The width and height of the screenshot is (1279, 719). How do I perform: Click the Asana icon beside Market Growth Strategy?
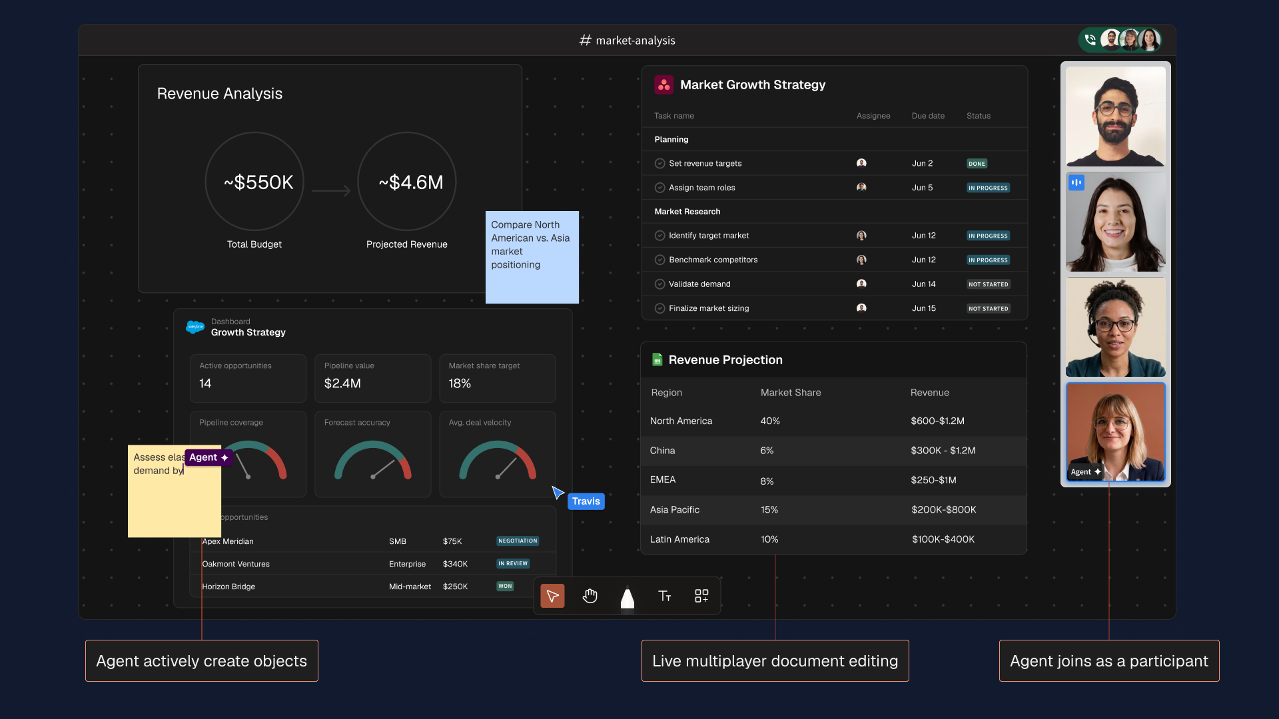tap(663, 85)
